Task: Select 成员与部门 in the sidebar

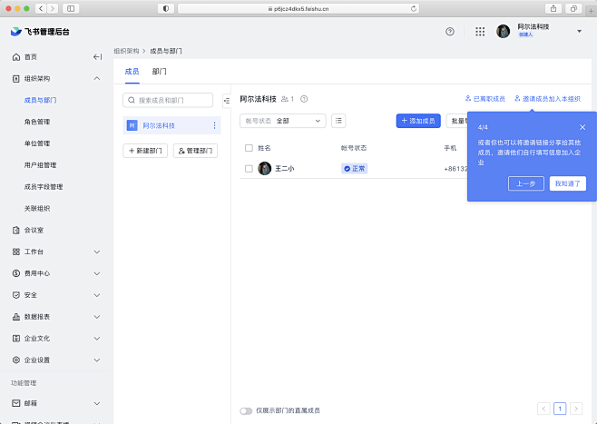Action: pos(40,100)
